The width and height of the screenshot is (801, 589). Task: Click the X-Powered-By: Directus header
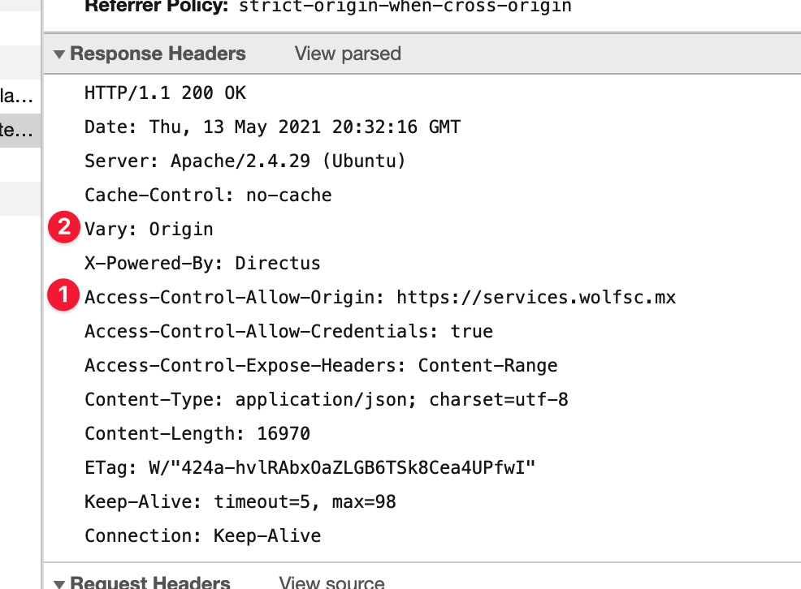coord(201,263)
